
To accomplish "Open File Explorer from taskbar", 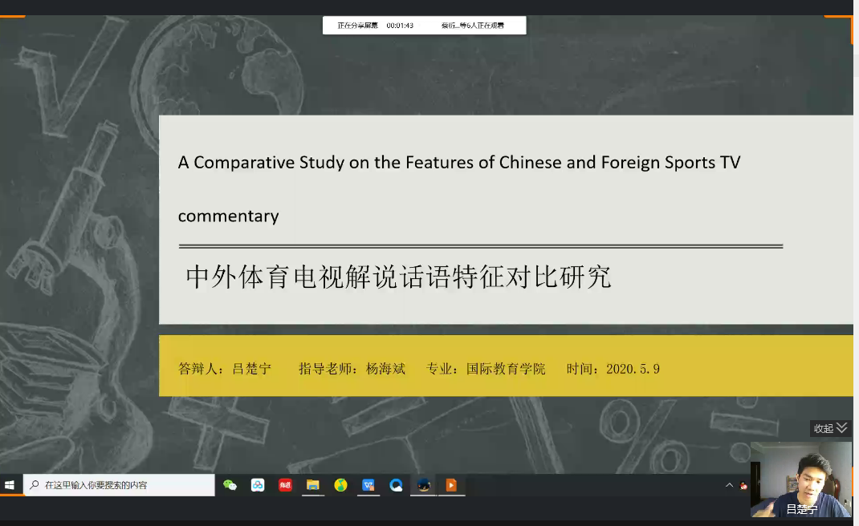I will click(x=313, y=485).
